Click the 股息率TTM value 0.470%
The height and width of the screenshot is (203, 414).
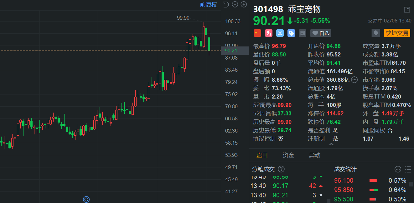[x=401, y=105]
